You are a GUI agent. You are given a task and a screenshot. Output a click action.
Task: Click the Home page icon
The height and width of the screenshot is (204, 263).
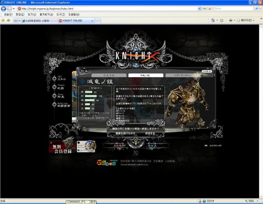[x=213, y=20]
